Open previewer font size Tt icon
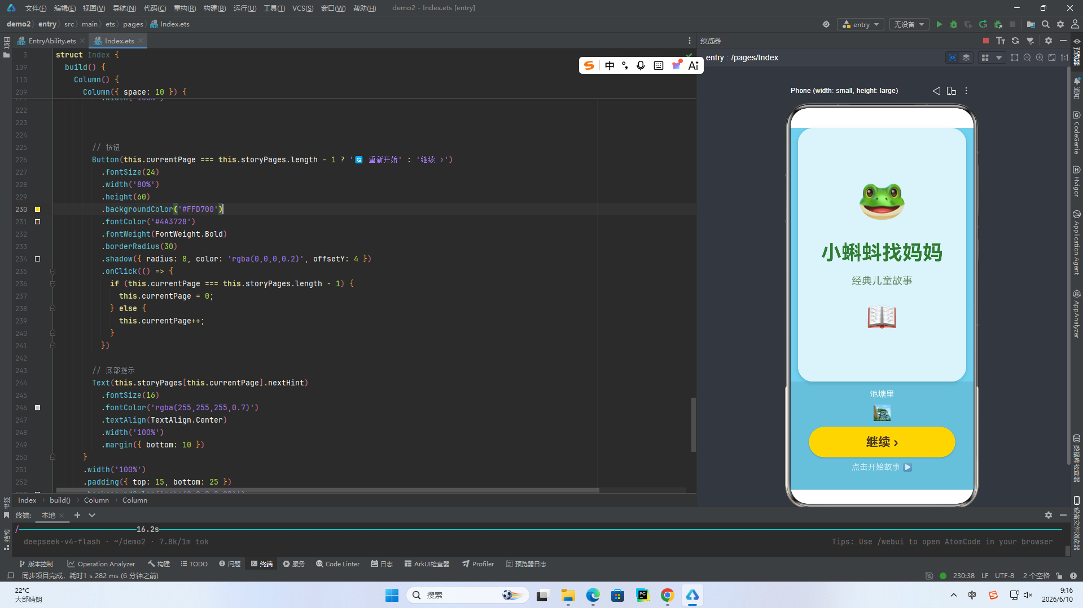Image resolution: width=1083 pixels, height=608 pixels. [x=1001, y=41]
